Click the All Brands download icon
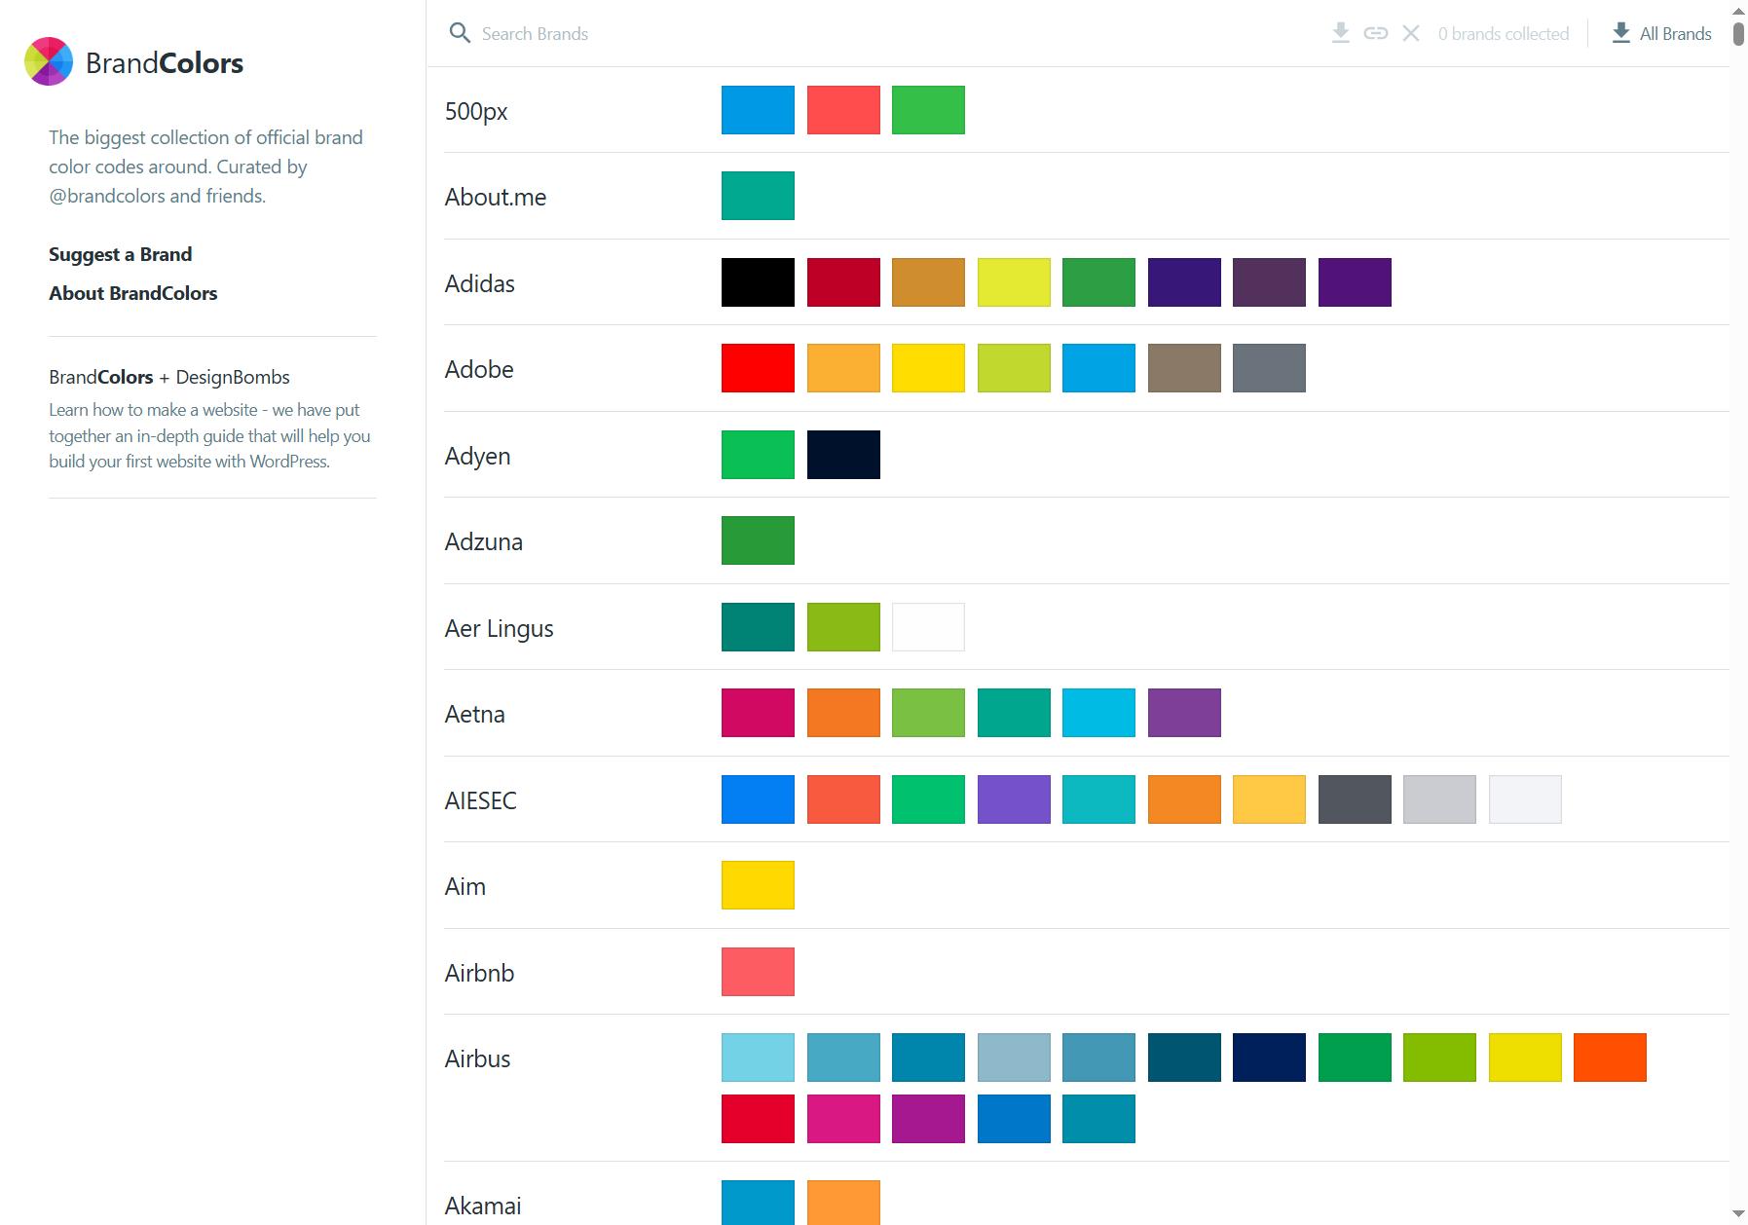The width and height of the screenshot is (1748, 1225). click(x=1621, y=33)
